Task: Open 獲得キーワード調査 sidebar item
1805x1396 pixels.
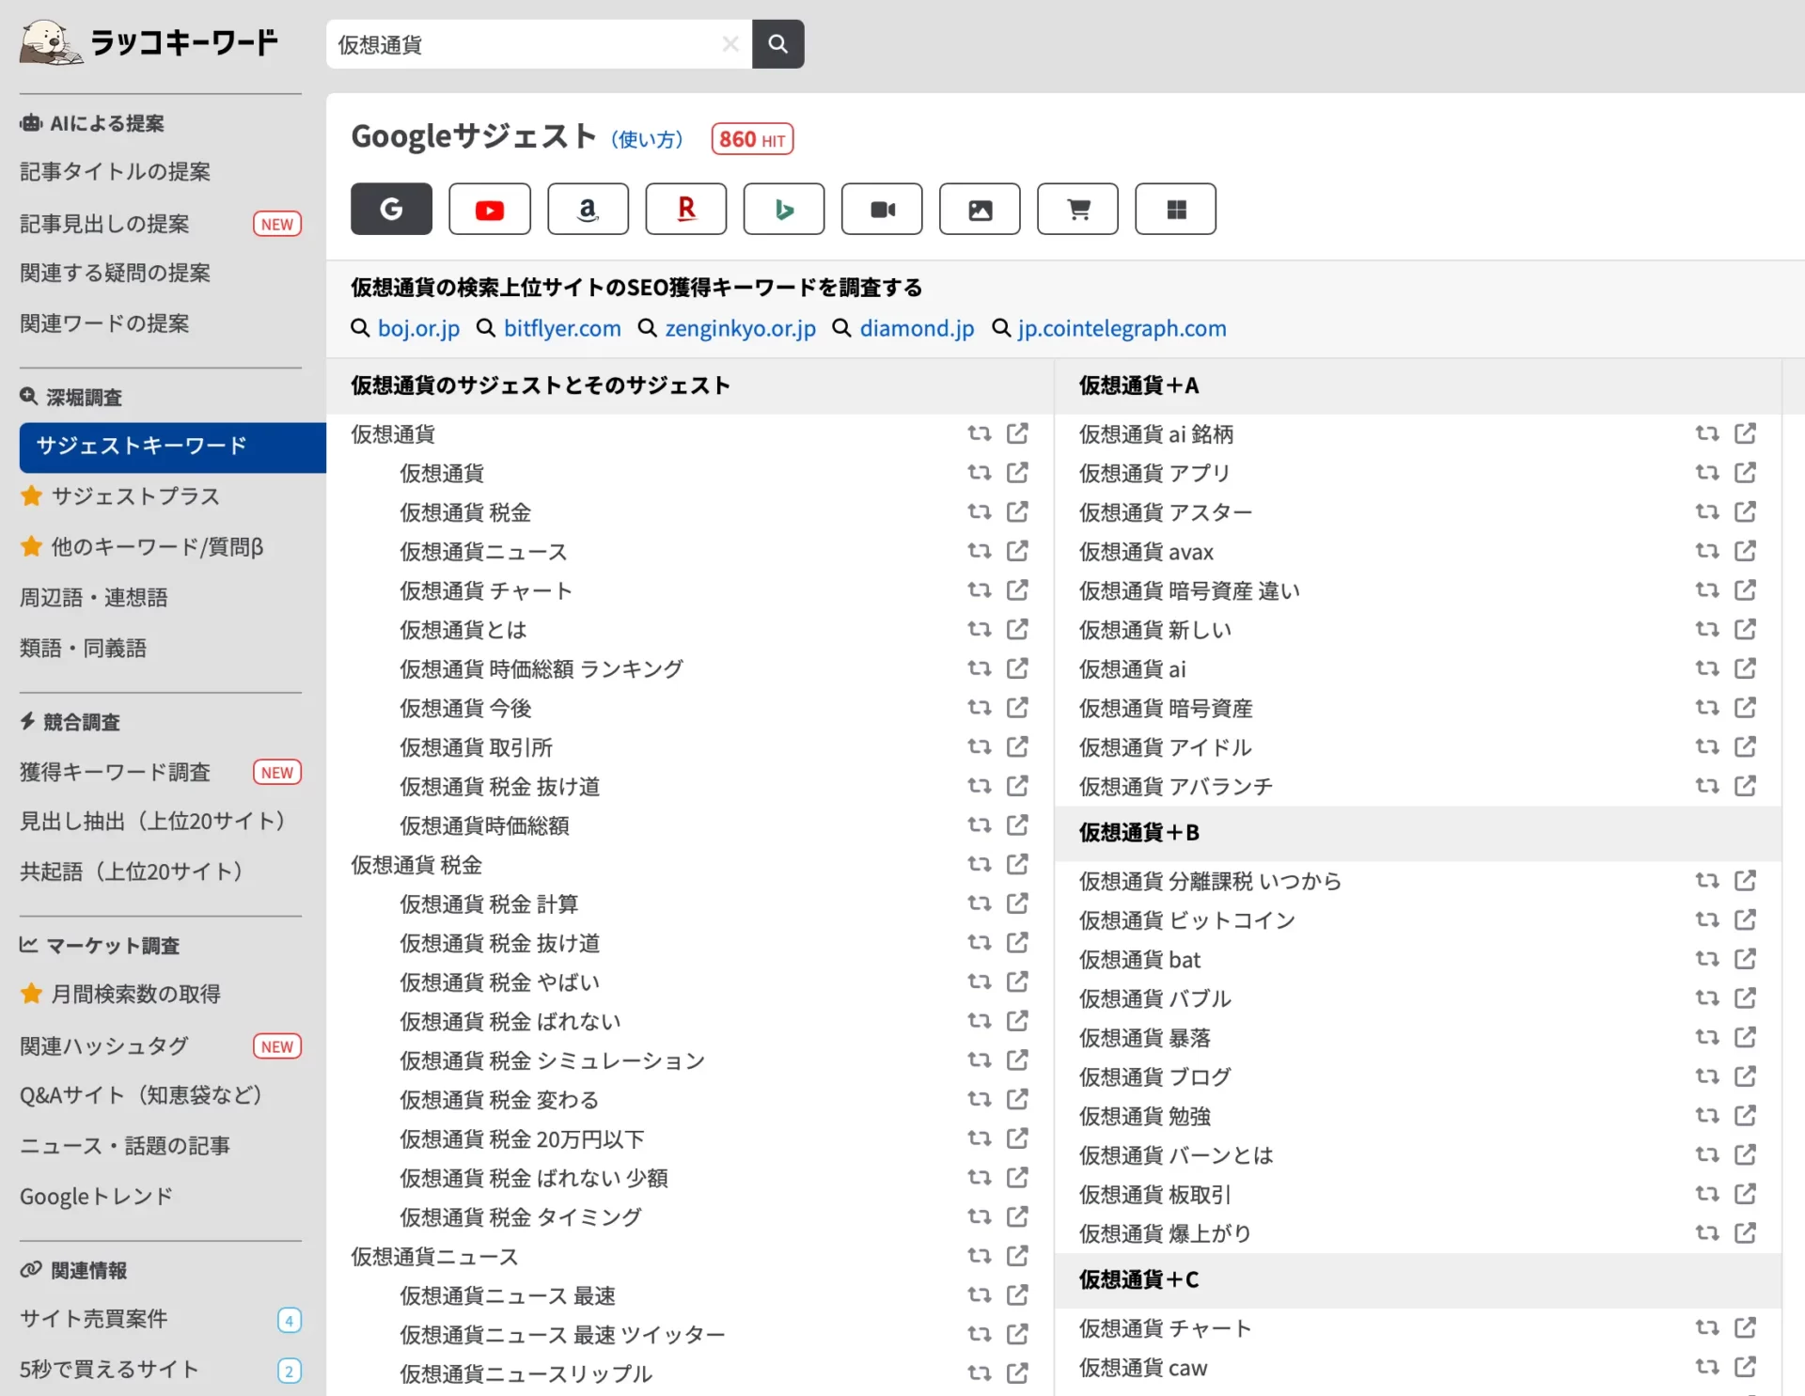Action: click(x=115, y=773)
